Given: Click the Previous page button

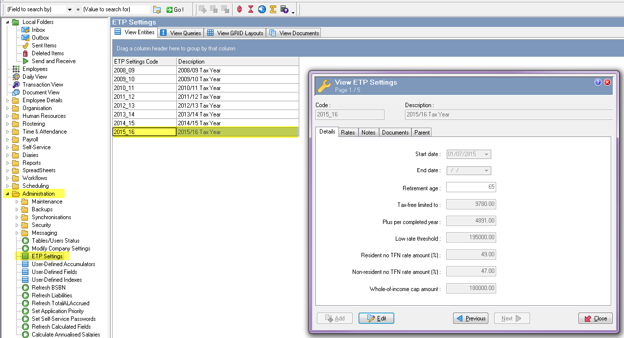Looking at the screenshot, I should [x=471, y=318].
